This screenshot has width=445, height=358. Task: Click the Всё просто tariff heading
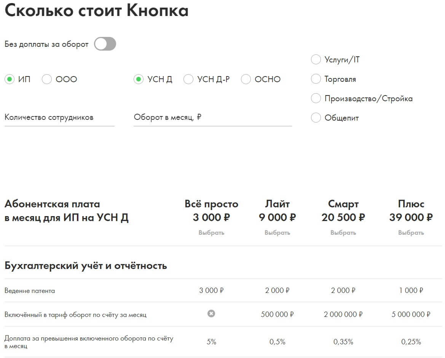tap(211, 204)
